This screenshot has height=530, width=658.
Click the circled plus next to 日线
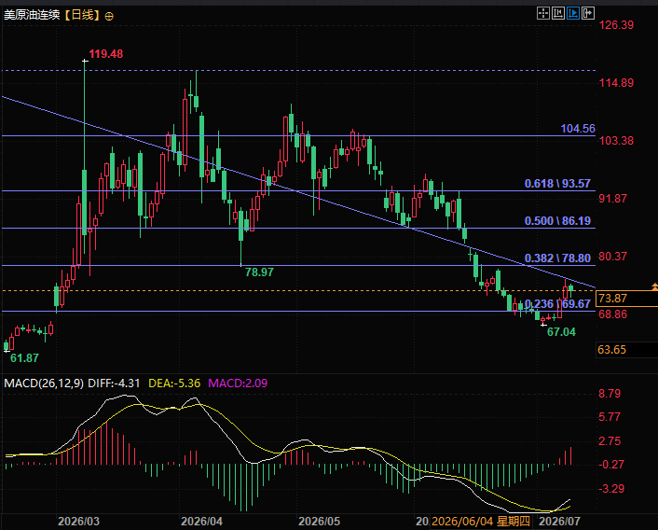(x=109, y=17)
